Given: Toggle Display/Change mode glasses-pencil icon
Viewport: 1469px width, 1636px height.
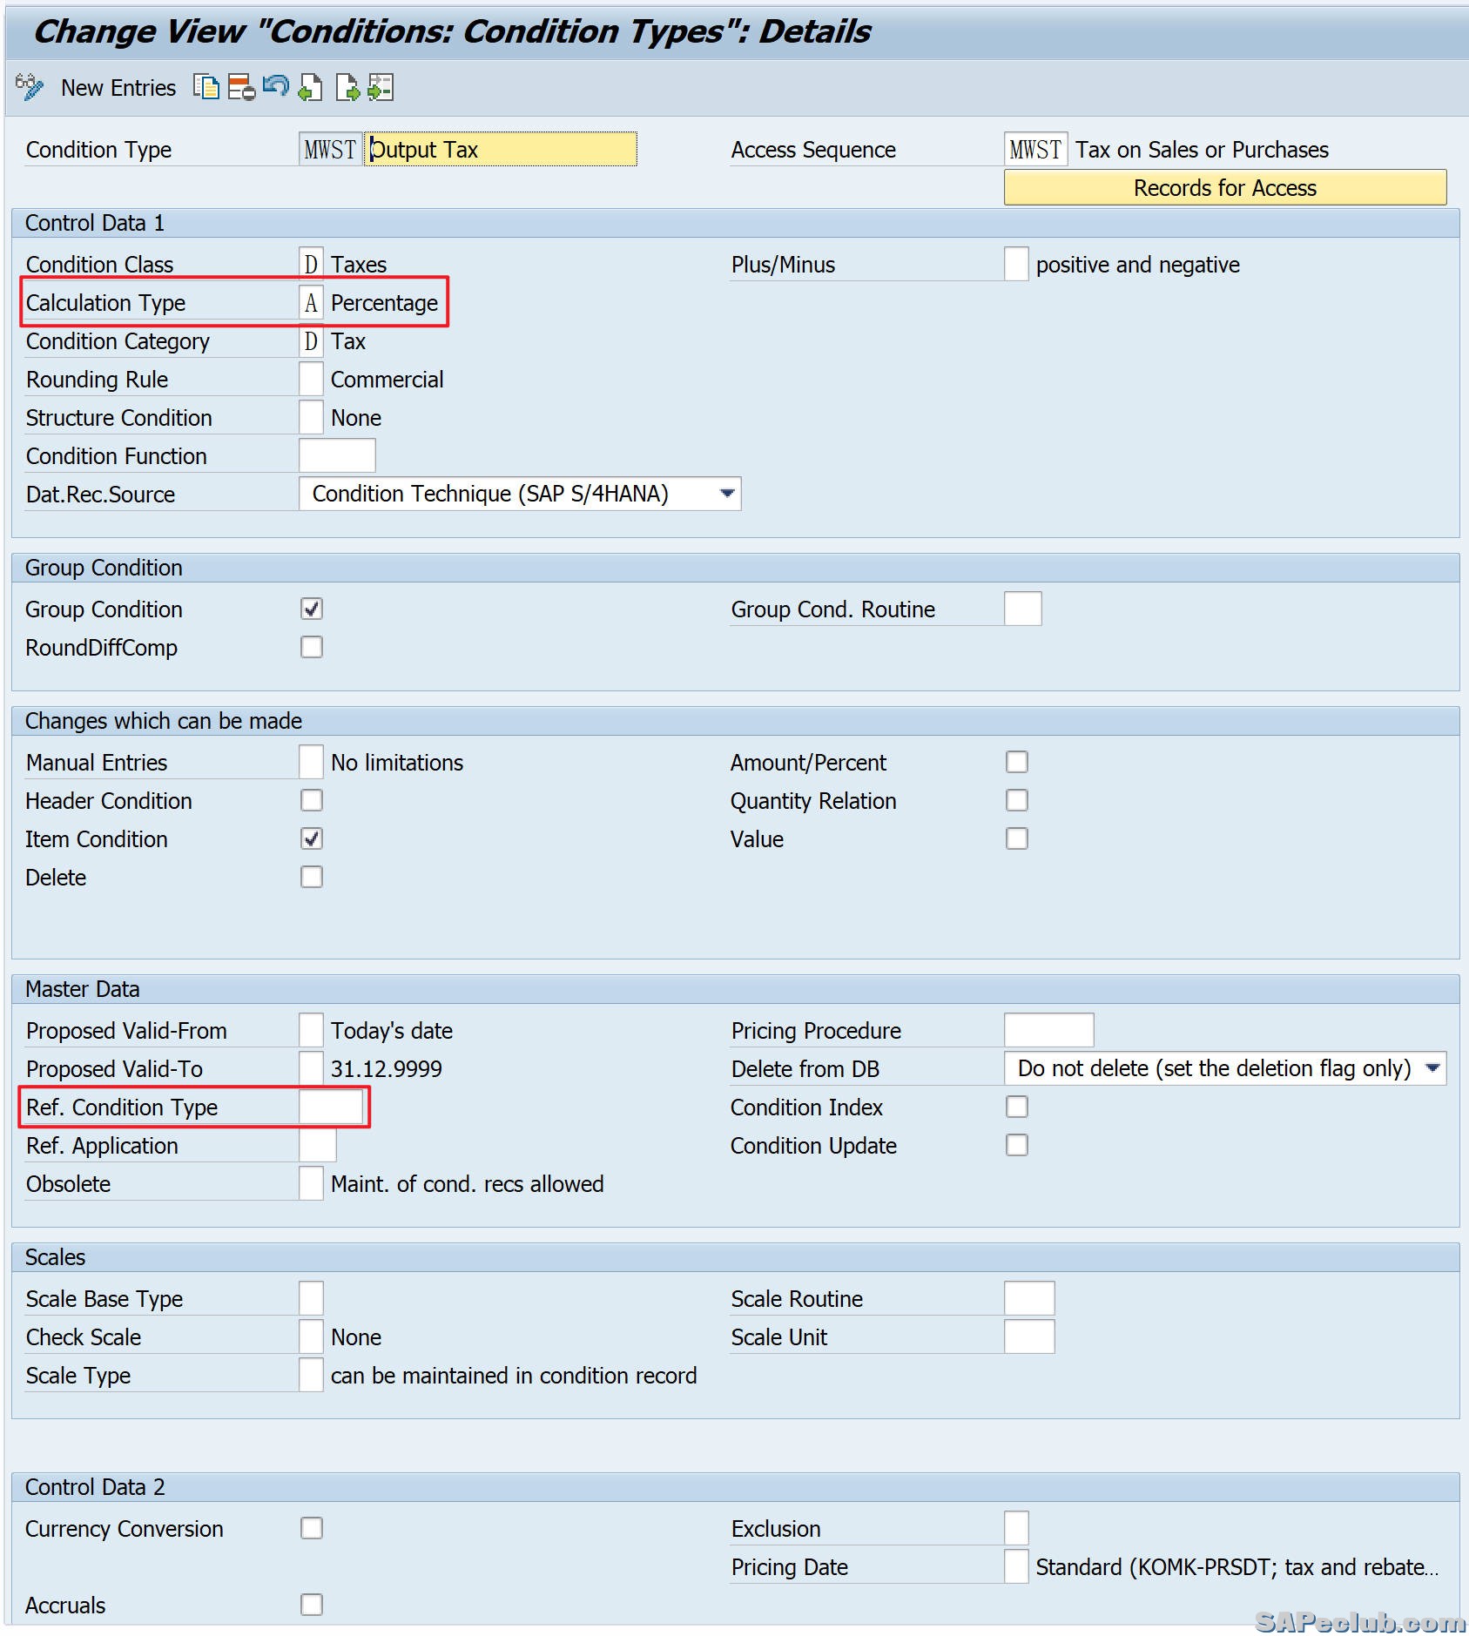Looking at the screenshot, I should (x=29, y=87).
